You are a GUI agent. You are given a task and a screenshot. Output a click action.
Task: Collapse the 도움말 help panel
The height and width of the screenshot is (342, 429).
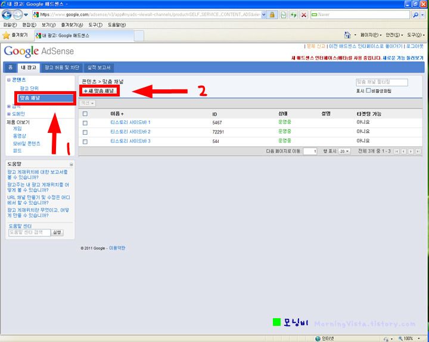pyautogui.click(x=71, y=164)
